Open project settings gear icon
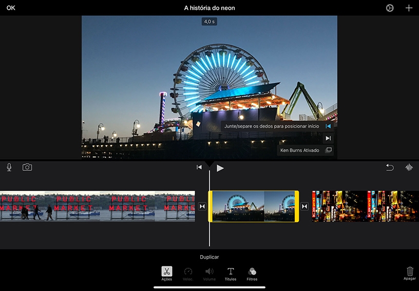Screen dimensions: 419x291 (x=390, y=8)
